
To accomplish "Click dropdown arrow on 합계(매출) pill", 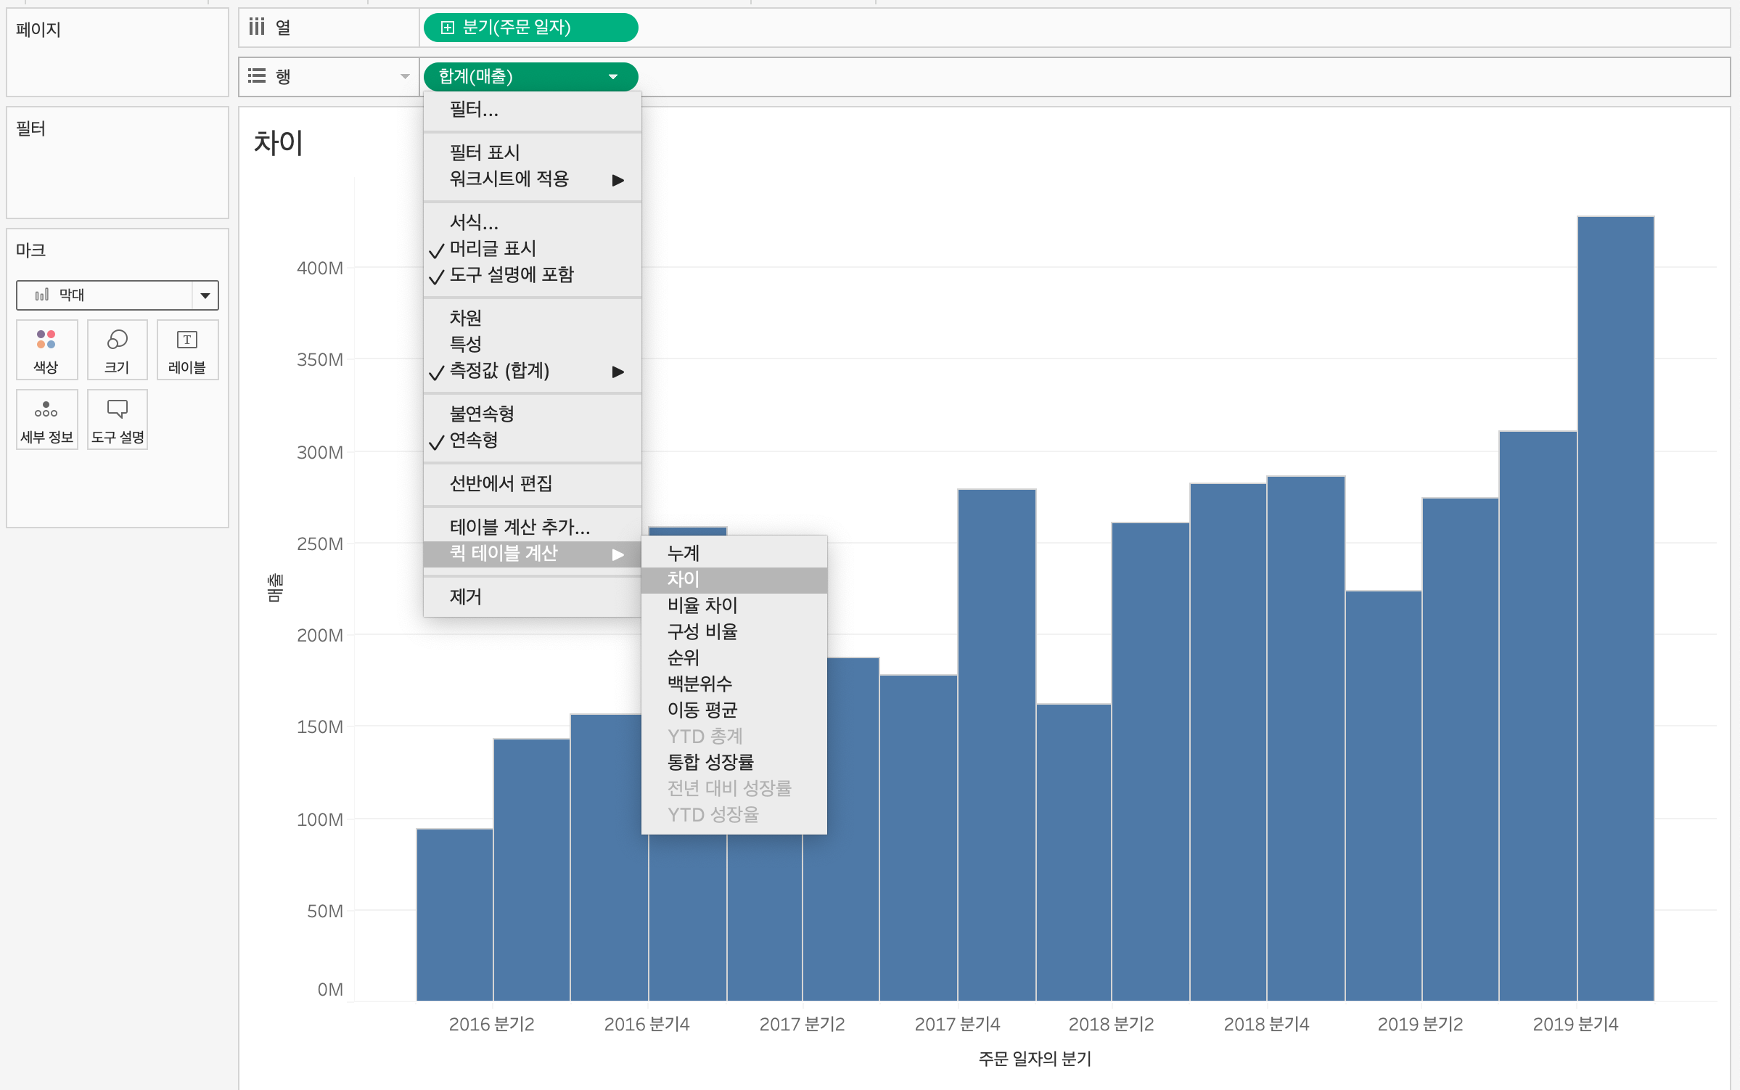I will coord(613,77).
